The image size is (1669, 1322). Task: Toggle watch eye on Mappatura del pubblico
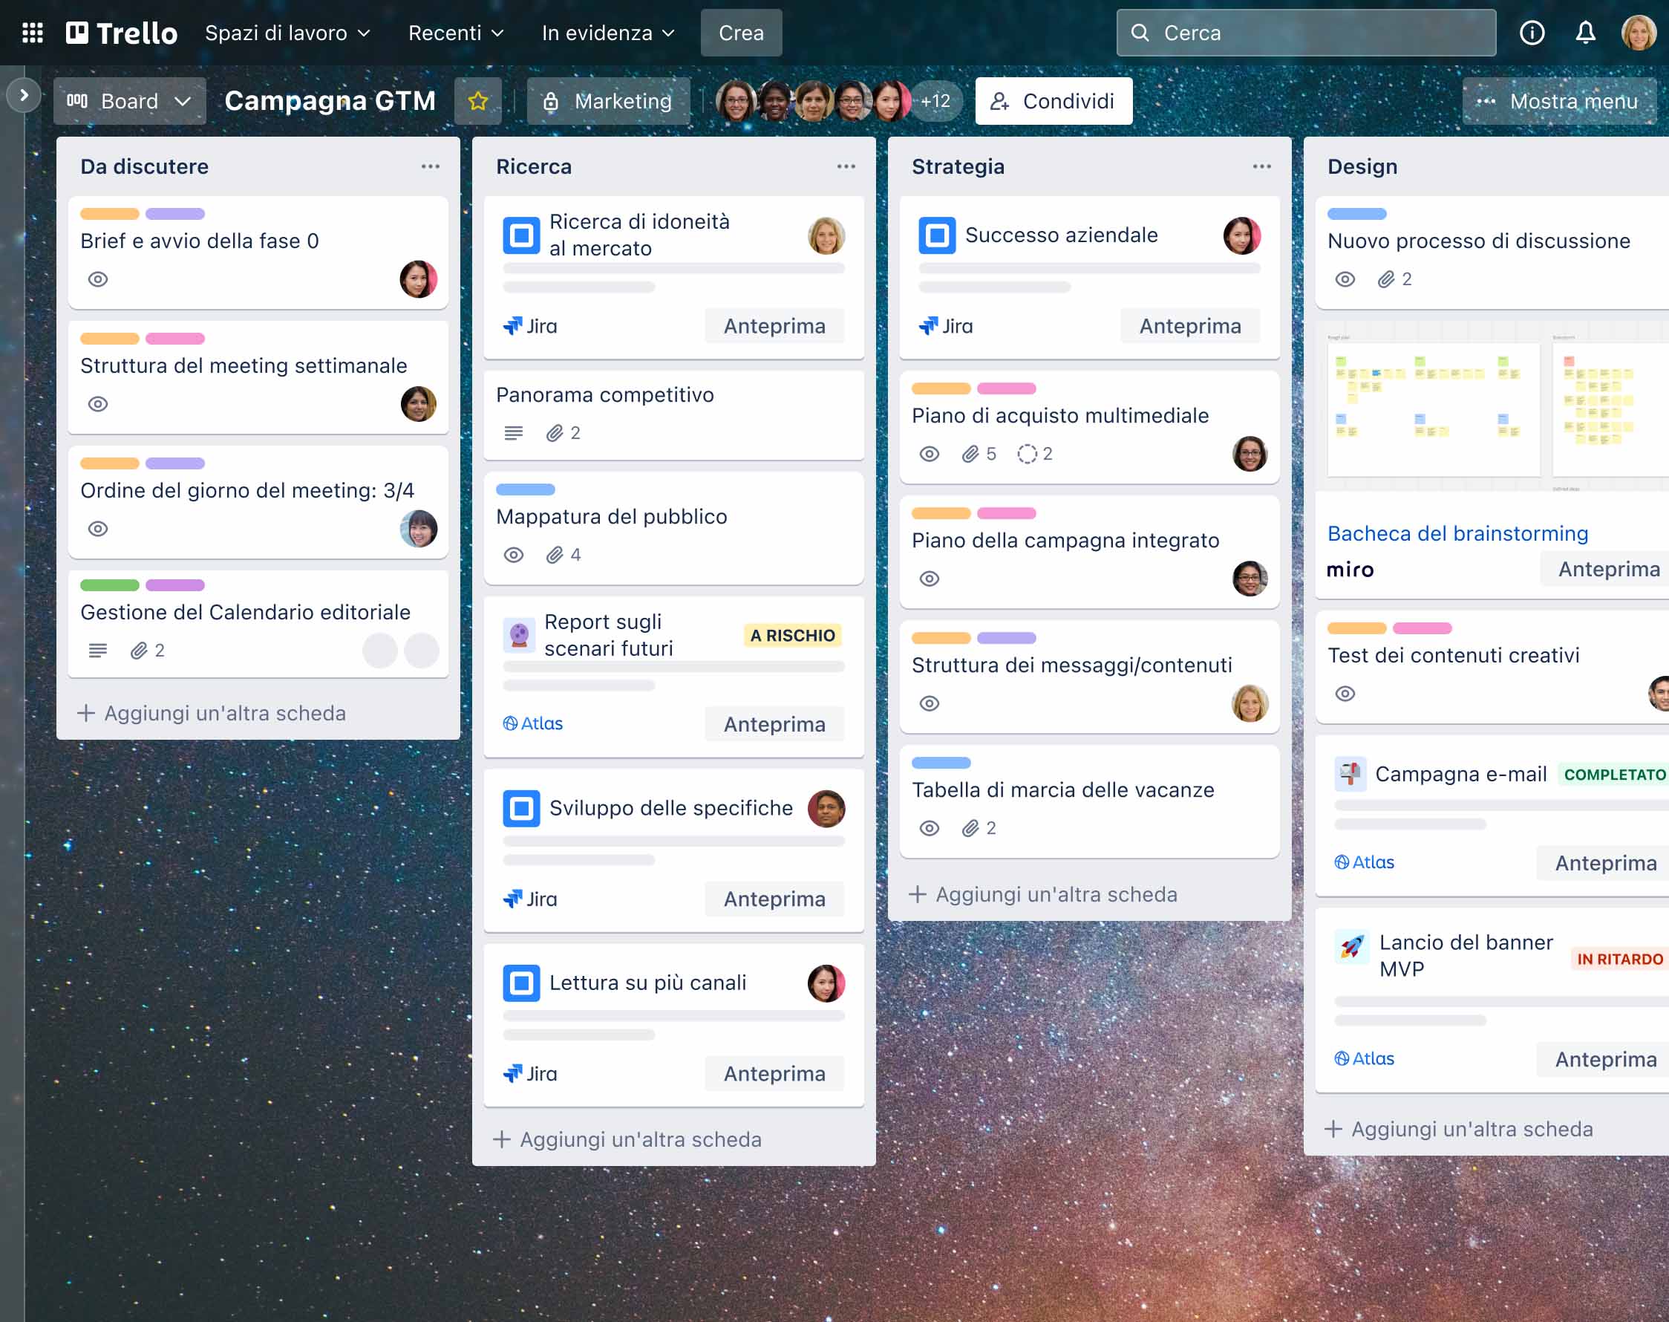pos(514,555)
